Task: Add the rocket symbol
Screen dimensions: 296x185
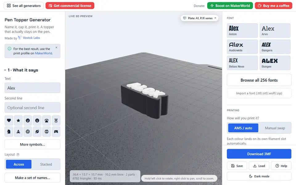Action: click(18, 132)
